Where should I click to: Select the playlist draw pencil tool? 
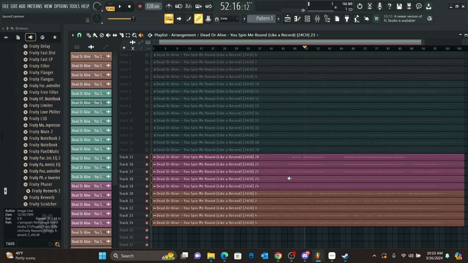[x=88, y=35]
